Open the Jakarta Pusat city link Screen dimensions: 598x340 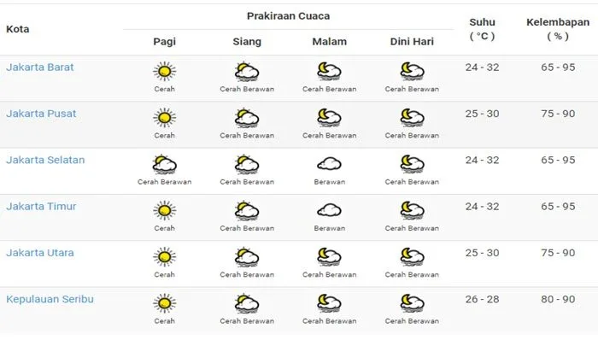pos(41,114)
